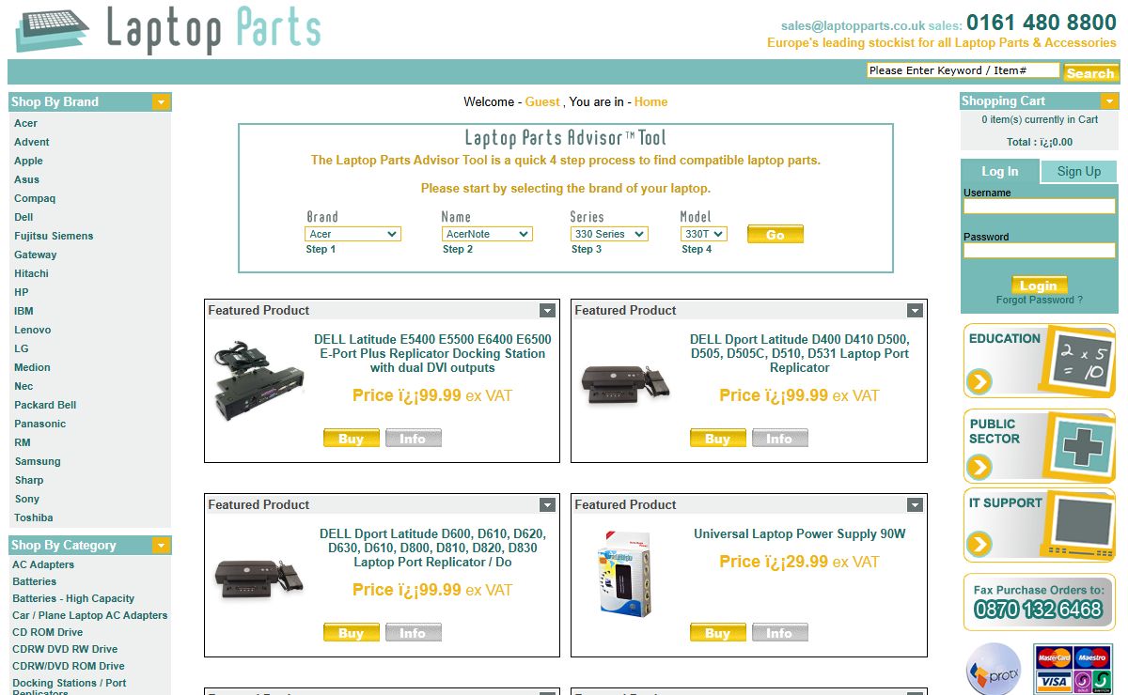Open the Name dropdown showing AcerNote
Screen dimensions: 1128x695
click(x=487, y=234)
